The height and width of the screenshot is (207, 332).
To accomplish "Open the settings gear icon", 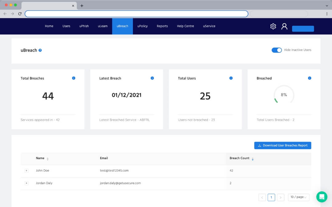I will coord(273,26).
